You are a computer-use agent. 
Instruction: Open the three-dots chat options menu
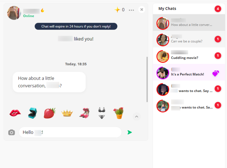pyautogui.click(x=131, y=10)
